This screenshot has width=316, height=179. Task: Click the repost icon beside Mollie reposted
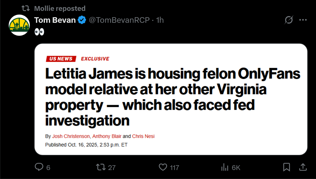click(x=26, y=8)
